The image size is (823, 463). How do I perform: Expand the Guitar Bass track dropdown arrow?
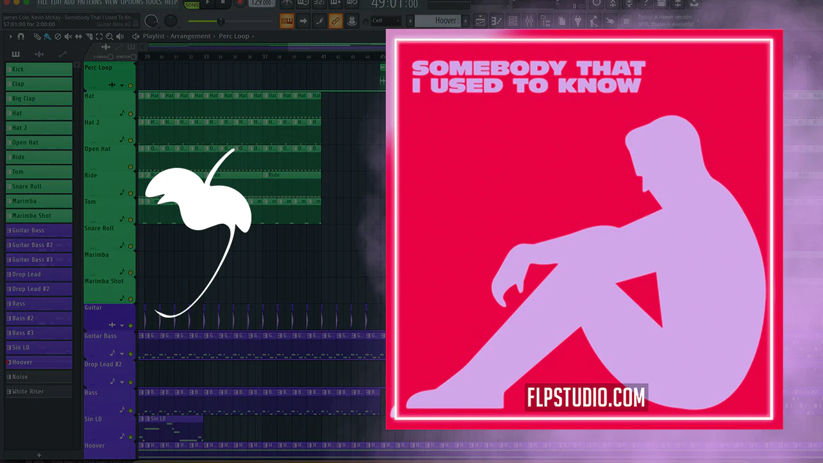(x=122, y=353)
